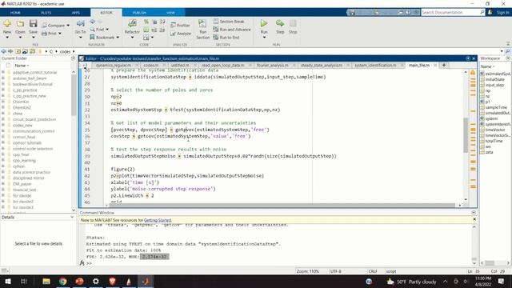Open the Find tool
Image resolution: width=512 pixels, height=288 pixels.
[97, 30]
